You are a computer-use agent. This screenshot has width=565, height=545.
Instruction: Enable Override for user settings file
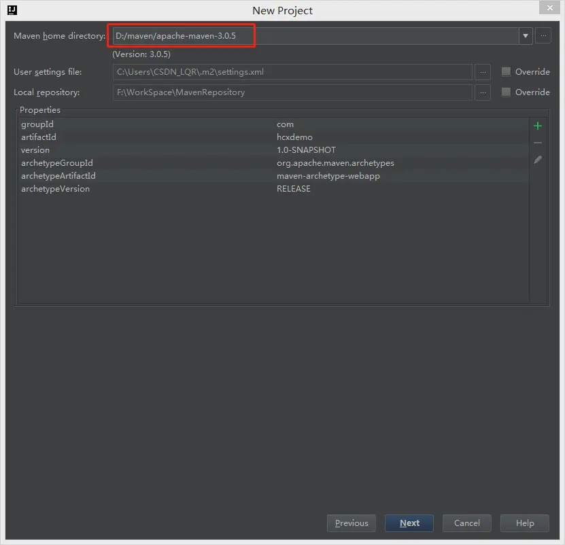tap(506, 71)
